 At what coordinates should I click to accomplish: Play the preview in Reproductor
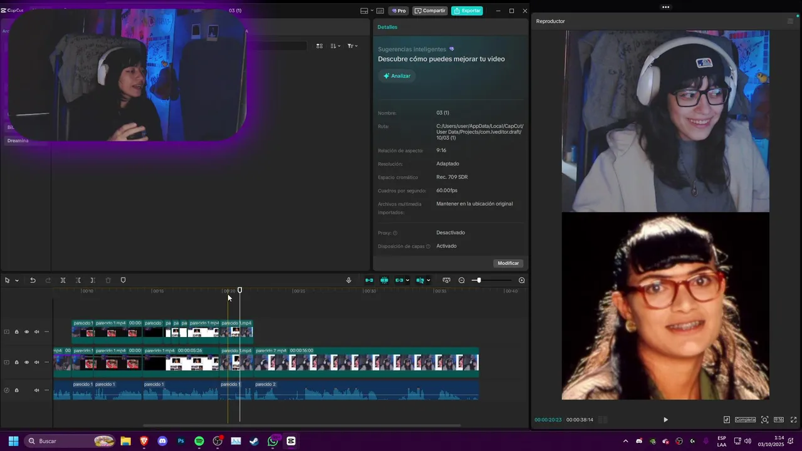(x=665, y=420)
